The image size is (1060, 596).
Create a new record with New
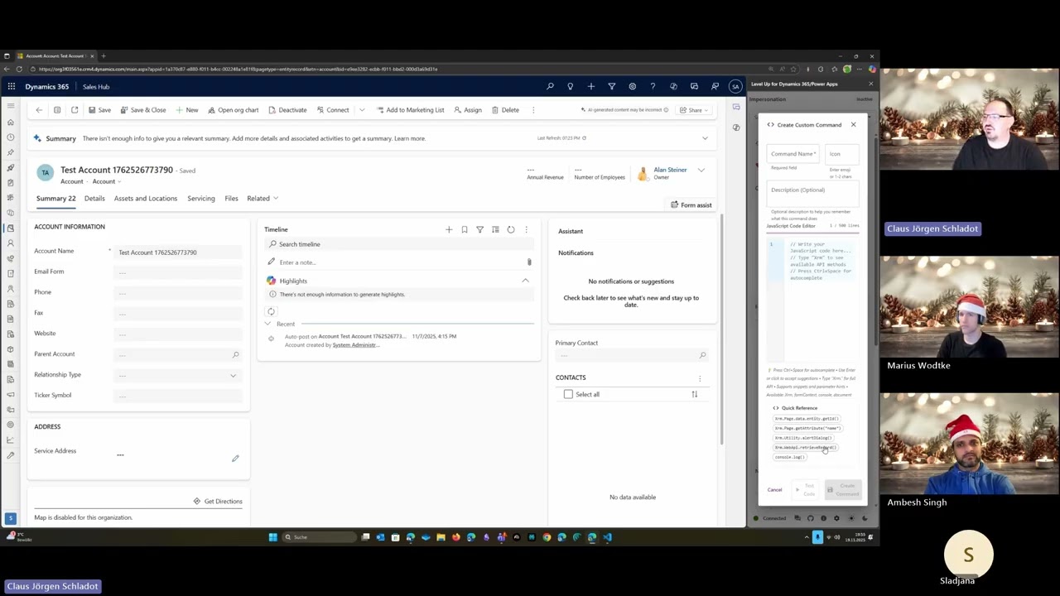pos(187,110)
